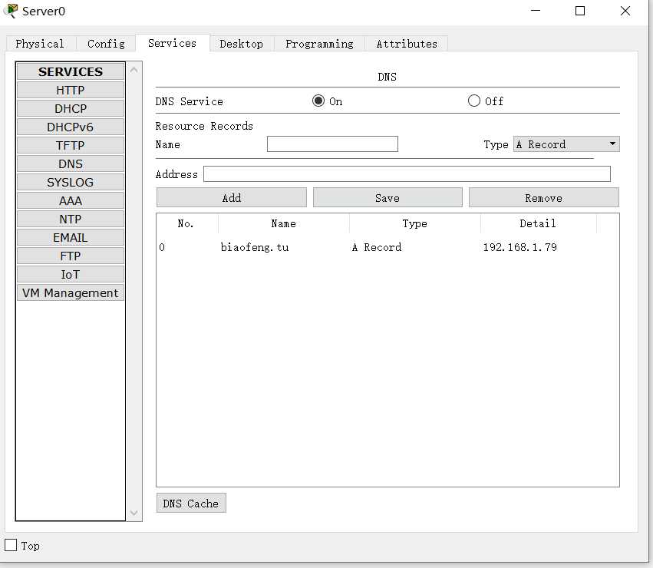Click the Save record button
653x568 pixels.
[388, 197]
